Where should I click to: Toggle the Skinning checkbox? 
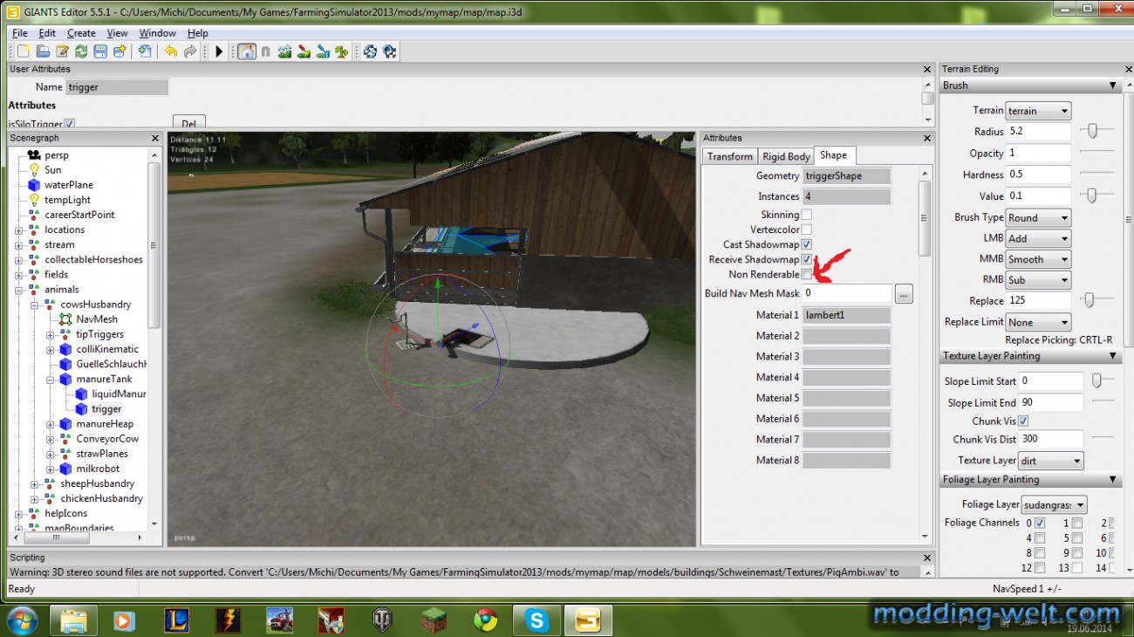pyautogui.click(x=807, y=215)
